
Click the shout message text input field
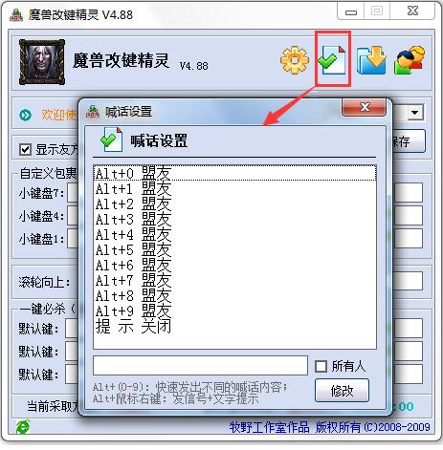click(200, 365)
